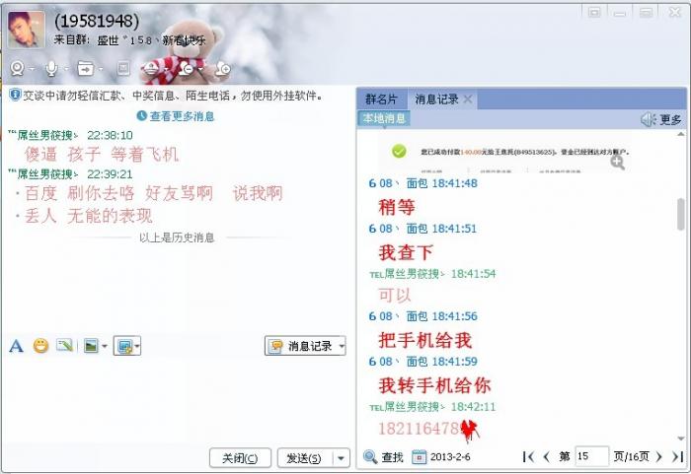691x474 pixels.
Task: Open file transfer folder icon
Action: pyautogui.click(x=86, y=69)
